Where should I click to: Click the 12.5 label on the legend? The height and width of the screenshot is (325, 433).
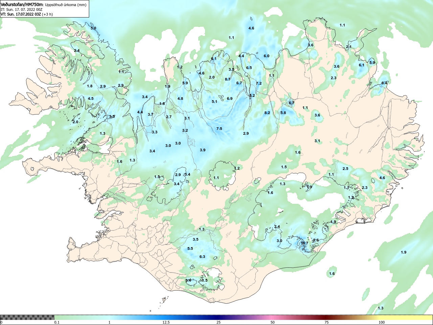(x=166, y=323)
